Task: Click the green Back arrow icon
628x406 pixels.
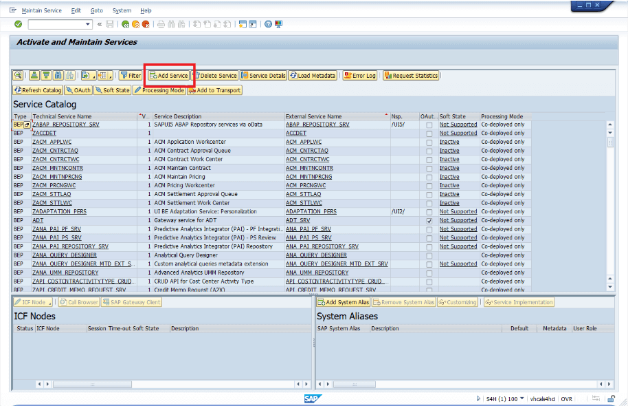Action: 126,24
